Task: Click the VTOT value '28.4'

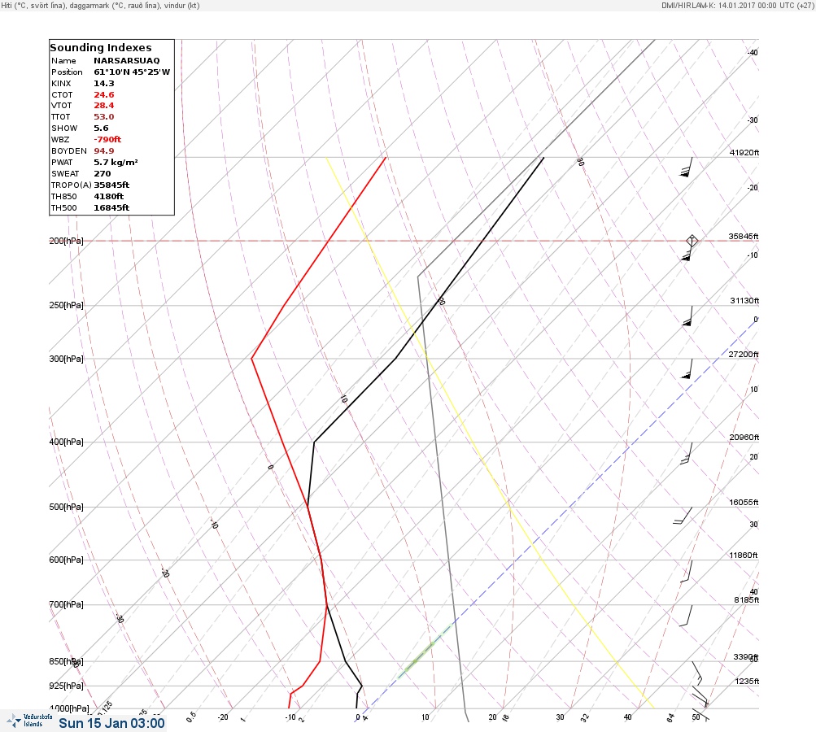Action: coord(103,105)
